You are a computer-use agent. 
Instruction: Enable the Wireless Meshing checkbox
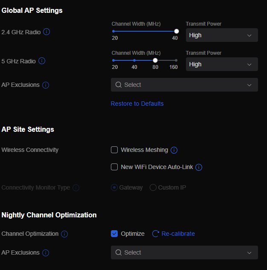tap(114, 150)
